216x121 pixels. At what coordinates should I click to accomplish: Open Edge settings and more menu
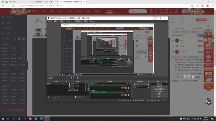click(213, 6)
